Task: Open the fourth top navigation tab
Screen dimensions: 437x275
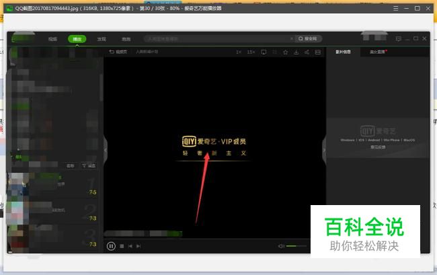Action: (126, 39)
